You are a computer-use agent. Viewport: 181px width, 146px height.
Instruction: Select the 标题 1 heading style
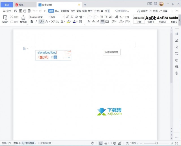(151, 20)
